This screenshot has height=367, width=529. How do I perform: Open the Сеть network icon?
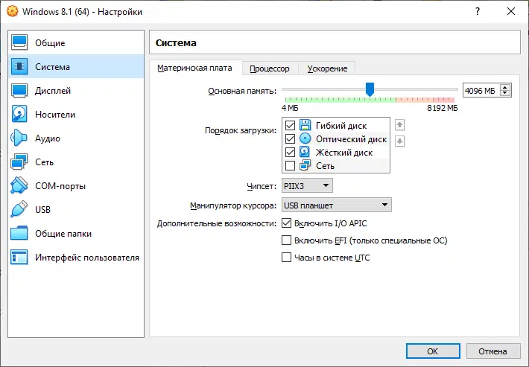(20, 162)
